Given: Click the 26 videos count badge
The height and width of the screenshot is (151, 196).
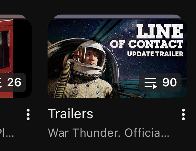Looking at the screenshot, I should [x=13, y=82].
